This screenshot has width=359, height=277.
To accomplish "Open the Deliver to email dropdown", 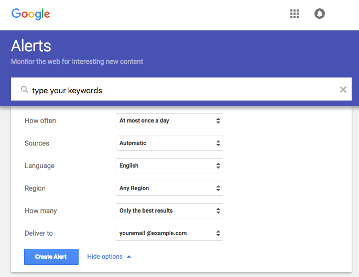I will click(x=169, y=234).
